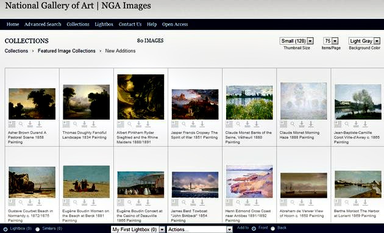Open Help in the navigation bar

[152, 24]
